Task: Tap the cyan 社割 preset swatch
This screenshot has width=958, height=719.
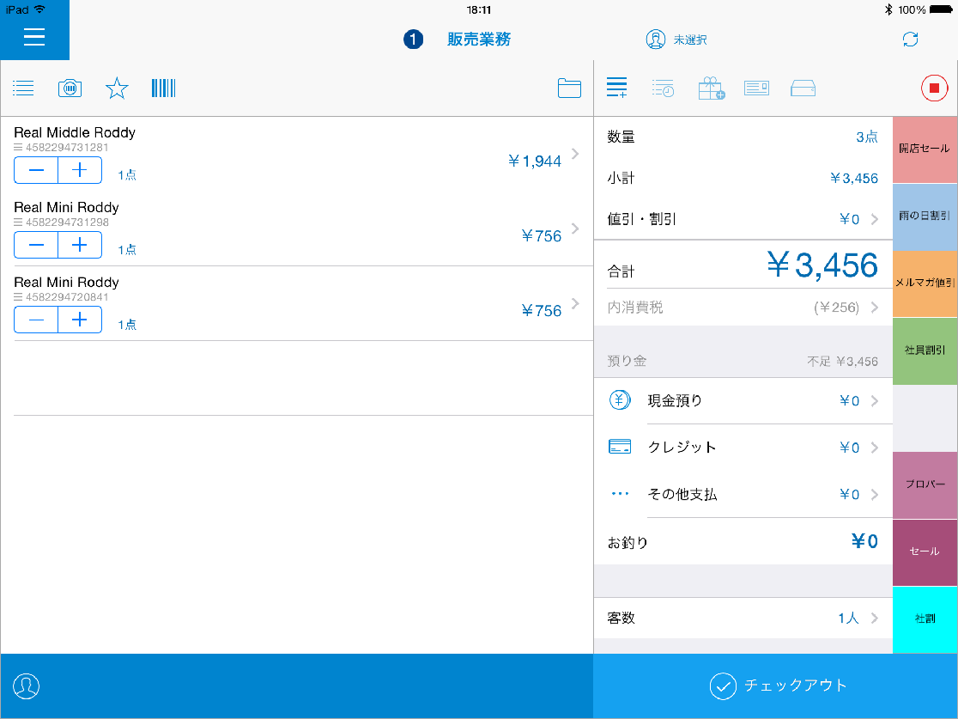Action: pyautogui.click(x=925, y=619)
